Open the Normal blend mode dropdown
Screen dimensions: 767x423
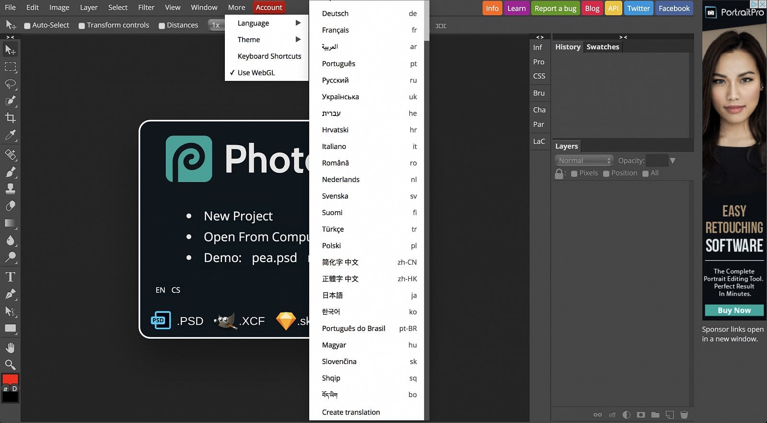[x=584, y=160]
